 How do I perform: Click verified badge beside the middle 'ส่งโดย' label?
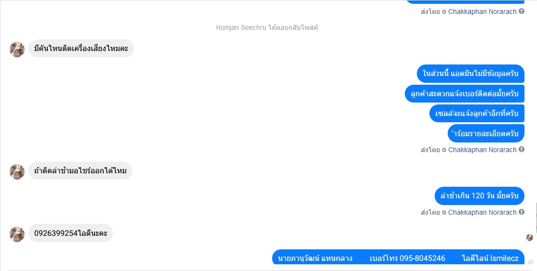pos(444,150)
